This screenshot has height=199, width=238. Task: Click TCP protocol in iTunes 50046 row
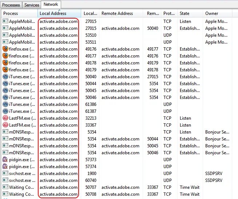[x=167, y=97]
